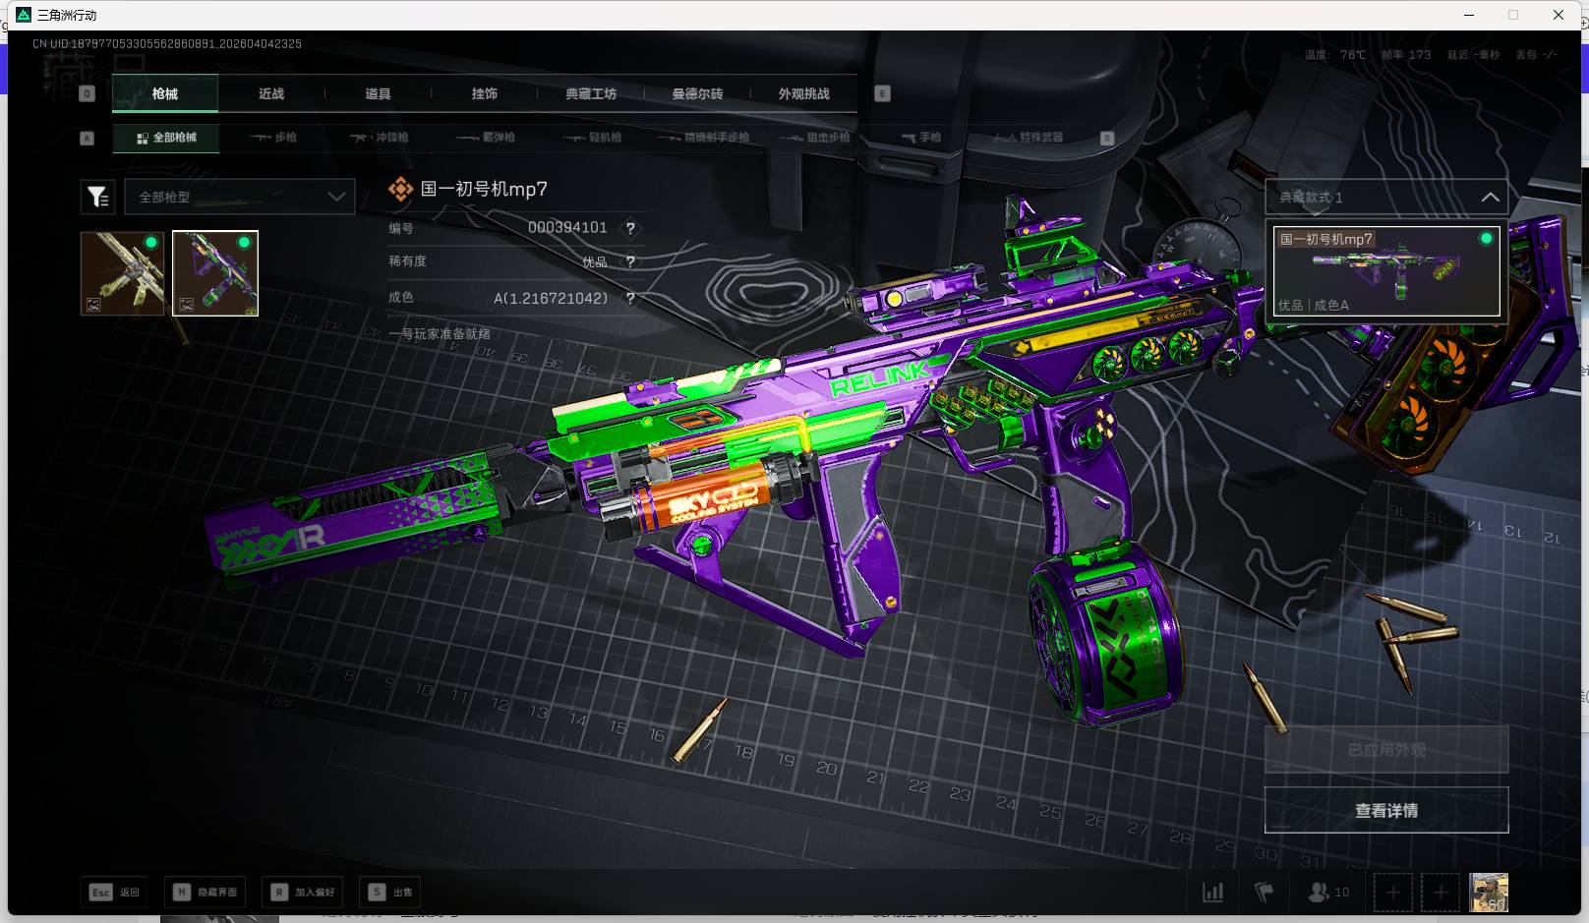Filter by 精确射手步枪 category
Image resolution: width=1589 pixels, height=923 pixels.
(704, 138)
